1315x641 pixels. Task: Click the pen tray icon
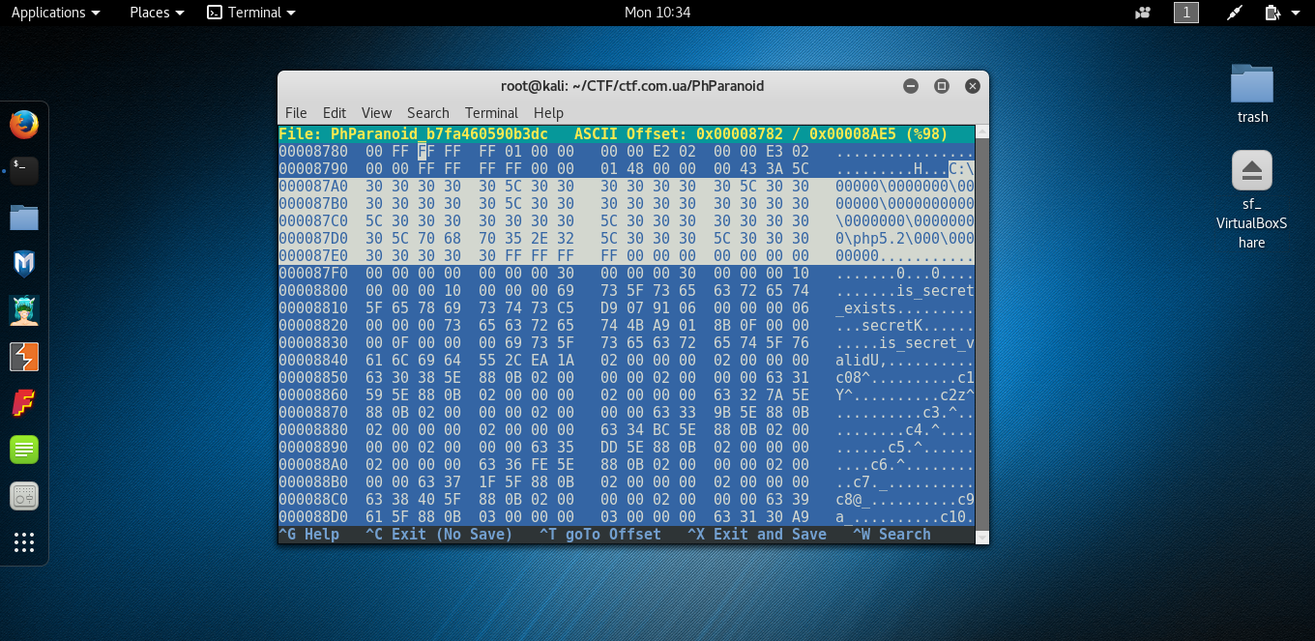(x=1235, y=13)
